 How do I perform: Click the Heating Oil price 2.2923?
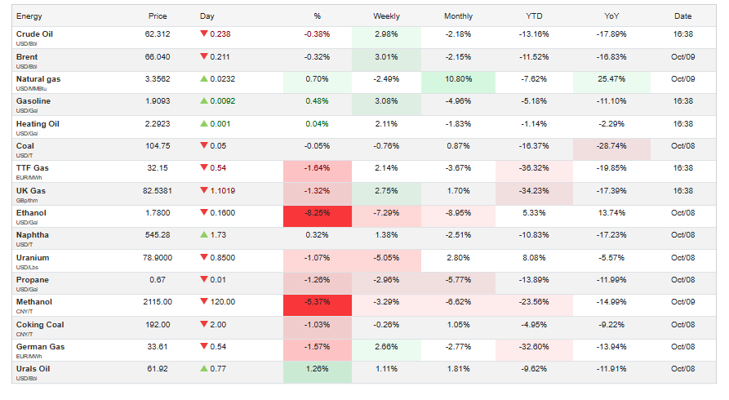tap(158, 124)
